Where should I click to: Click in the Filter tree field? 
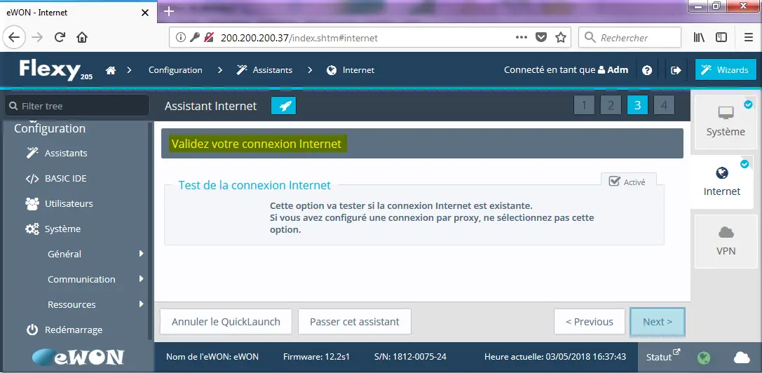[x=77, y=106]
